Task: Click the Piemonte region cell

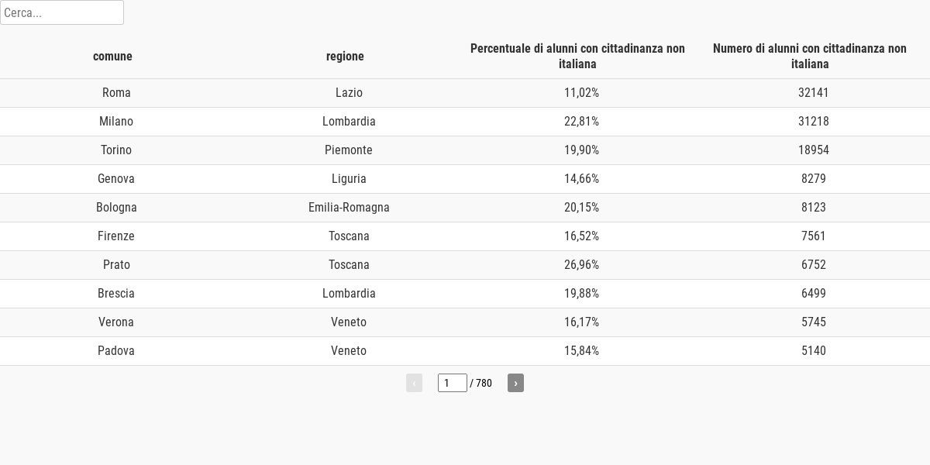Action: (x=349, y=150)
